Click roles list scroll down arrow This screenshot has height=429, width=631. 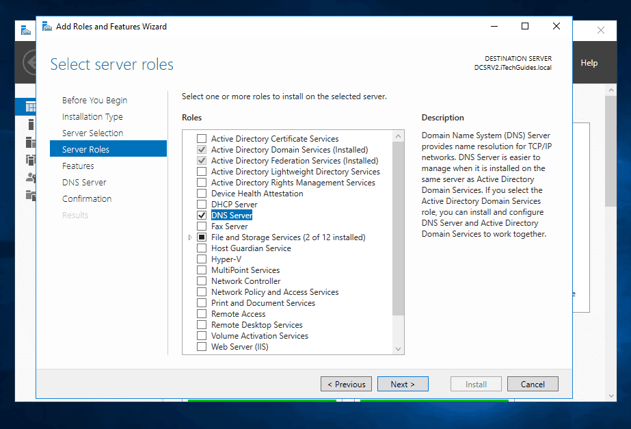click(x=398, y=349)
